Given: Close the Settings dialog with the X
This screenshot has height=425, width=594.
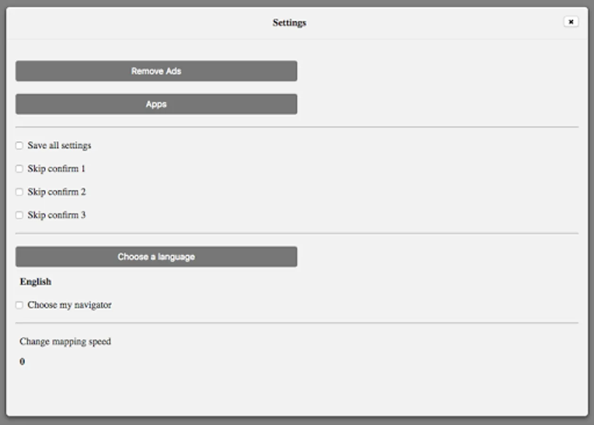Looking at the screenshot, I should [x=571, y=22].
